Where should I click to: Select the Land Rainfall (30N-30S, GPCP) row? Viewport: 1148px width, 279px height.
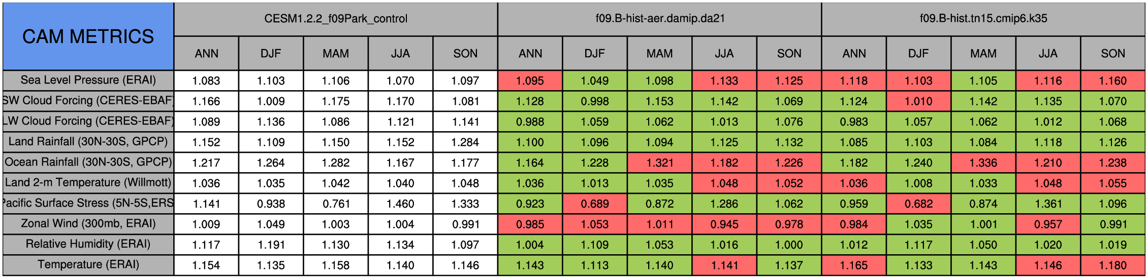88,142
